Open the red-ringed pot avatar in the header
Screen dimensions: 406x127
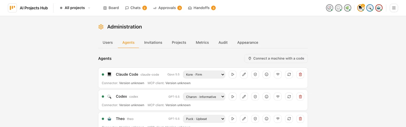pos(379,8)
